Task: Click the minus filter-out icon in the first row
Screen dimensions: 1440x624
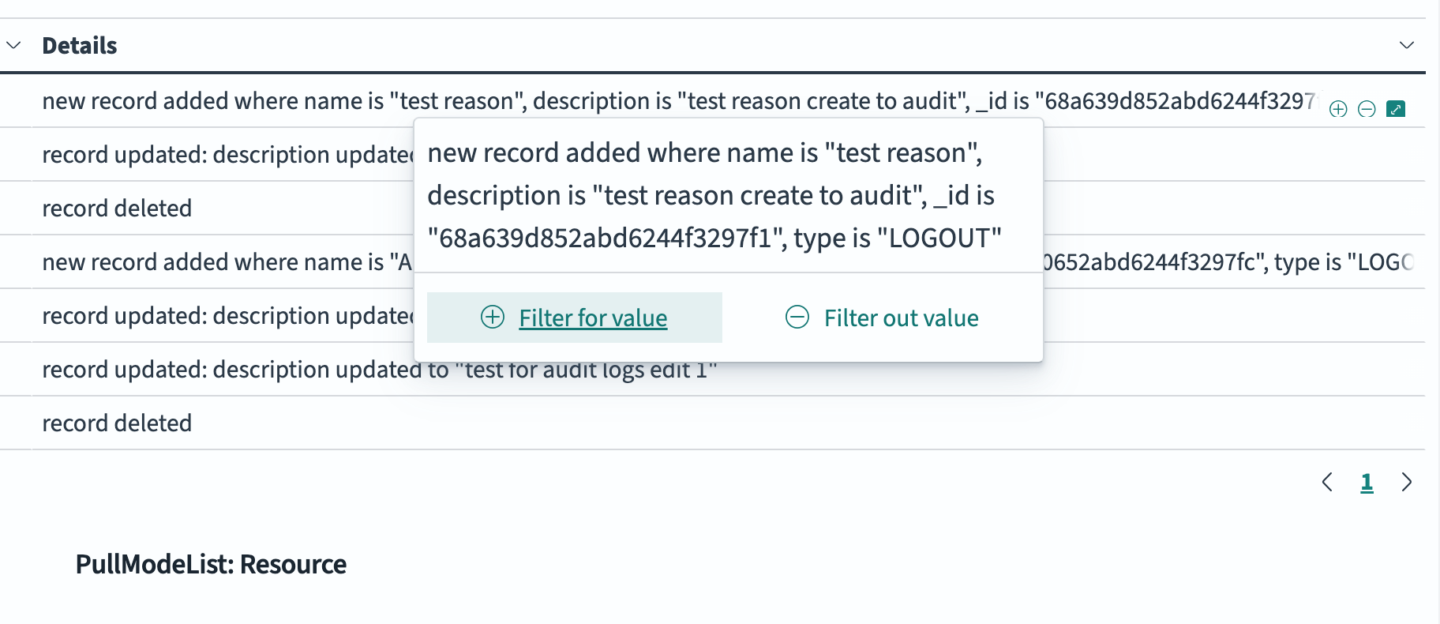Action: [x=1367, y=109]
